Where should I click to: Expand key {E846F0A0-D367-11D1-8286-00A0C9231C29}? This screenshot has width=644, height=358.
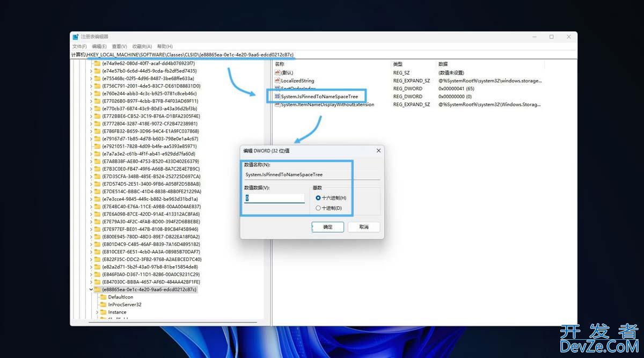[x=90, y=274]
